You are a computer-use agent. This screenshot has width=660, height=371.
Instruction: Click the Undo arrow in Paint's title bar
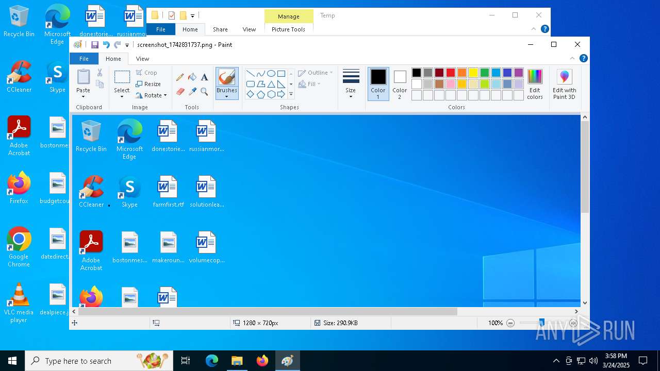pos(106,45)
